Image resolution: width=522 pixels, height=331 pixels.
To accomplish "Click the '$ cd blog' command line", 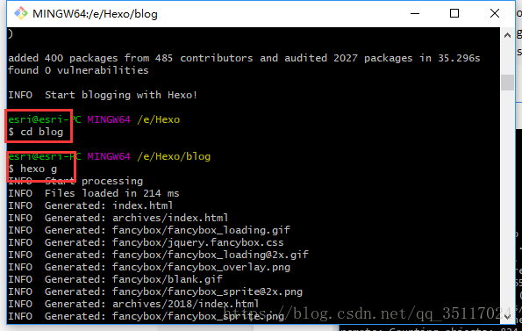I will click(36, 132).
